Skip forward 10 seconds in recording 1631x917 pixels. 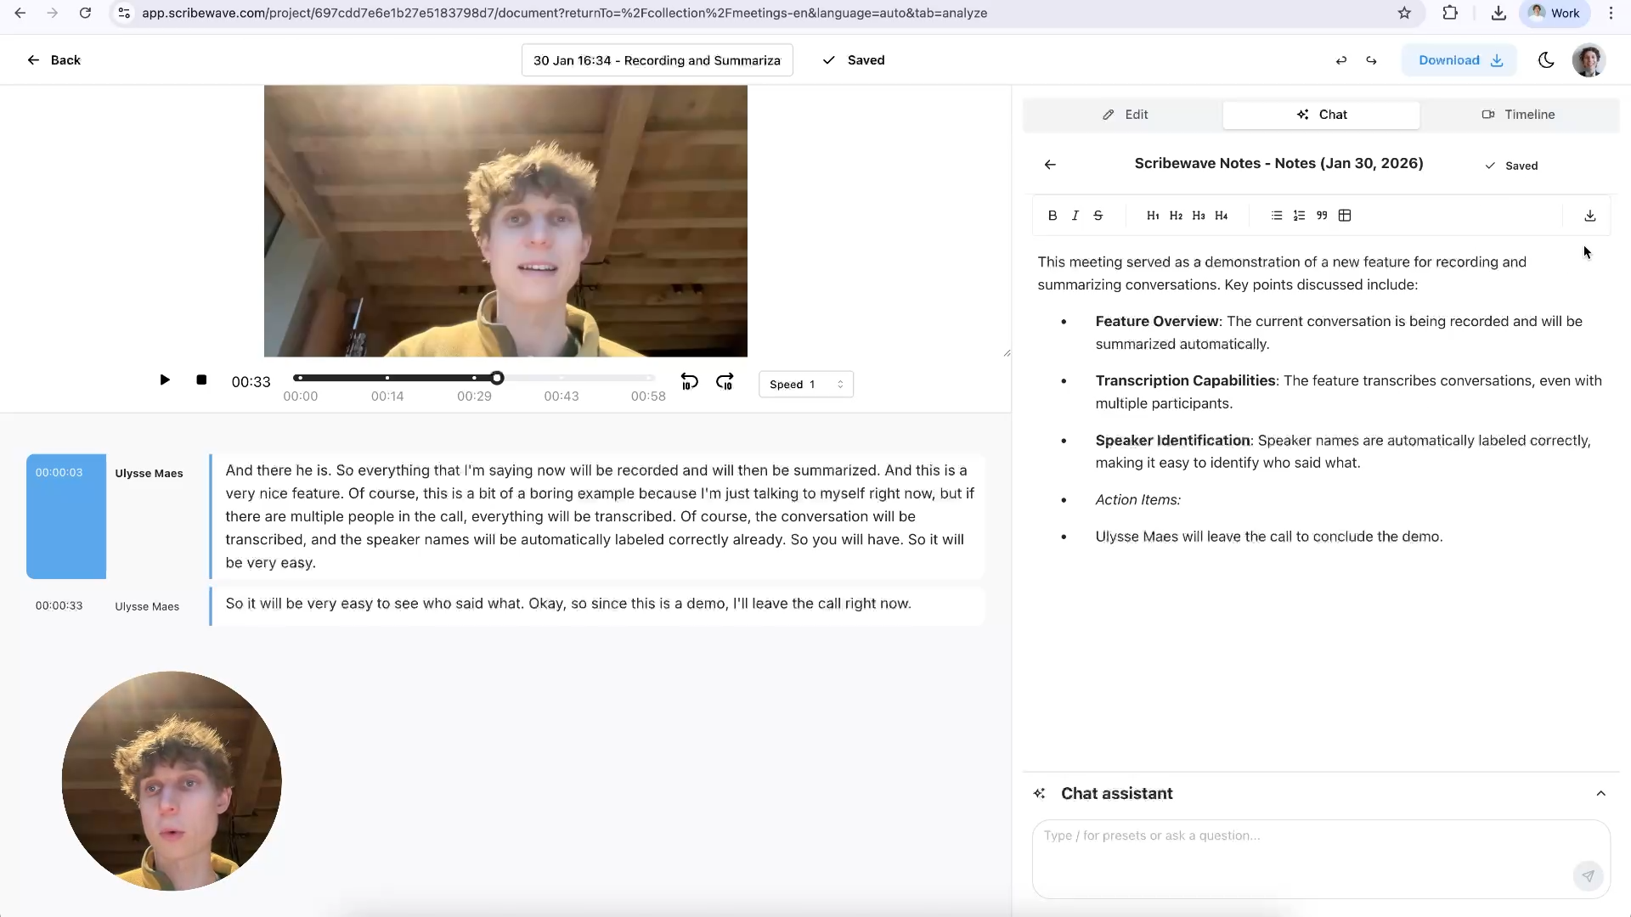point(725,382)
